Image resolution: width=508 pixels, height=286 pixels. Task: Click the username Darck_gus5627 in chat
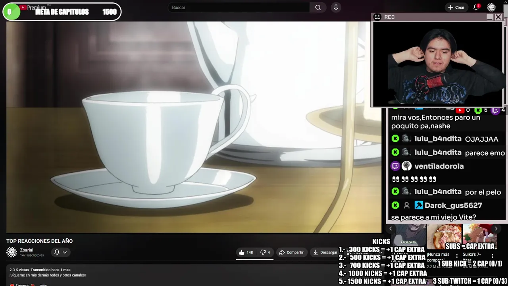point(453,205)
